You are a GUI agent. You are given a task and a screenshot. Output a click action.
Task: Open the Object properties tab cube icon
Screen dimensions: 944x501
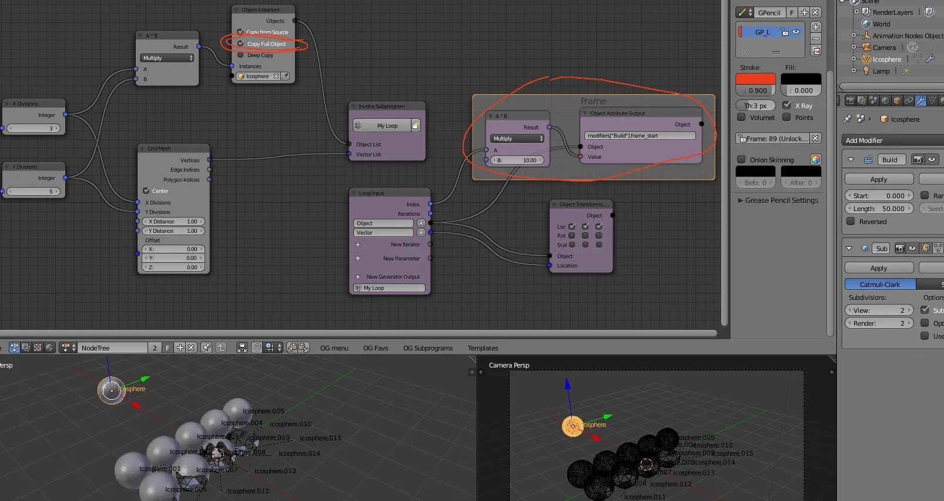click(x=897, y=101)
